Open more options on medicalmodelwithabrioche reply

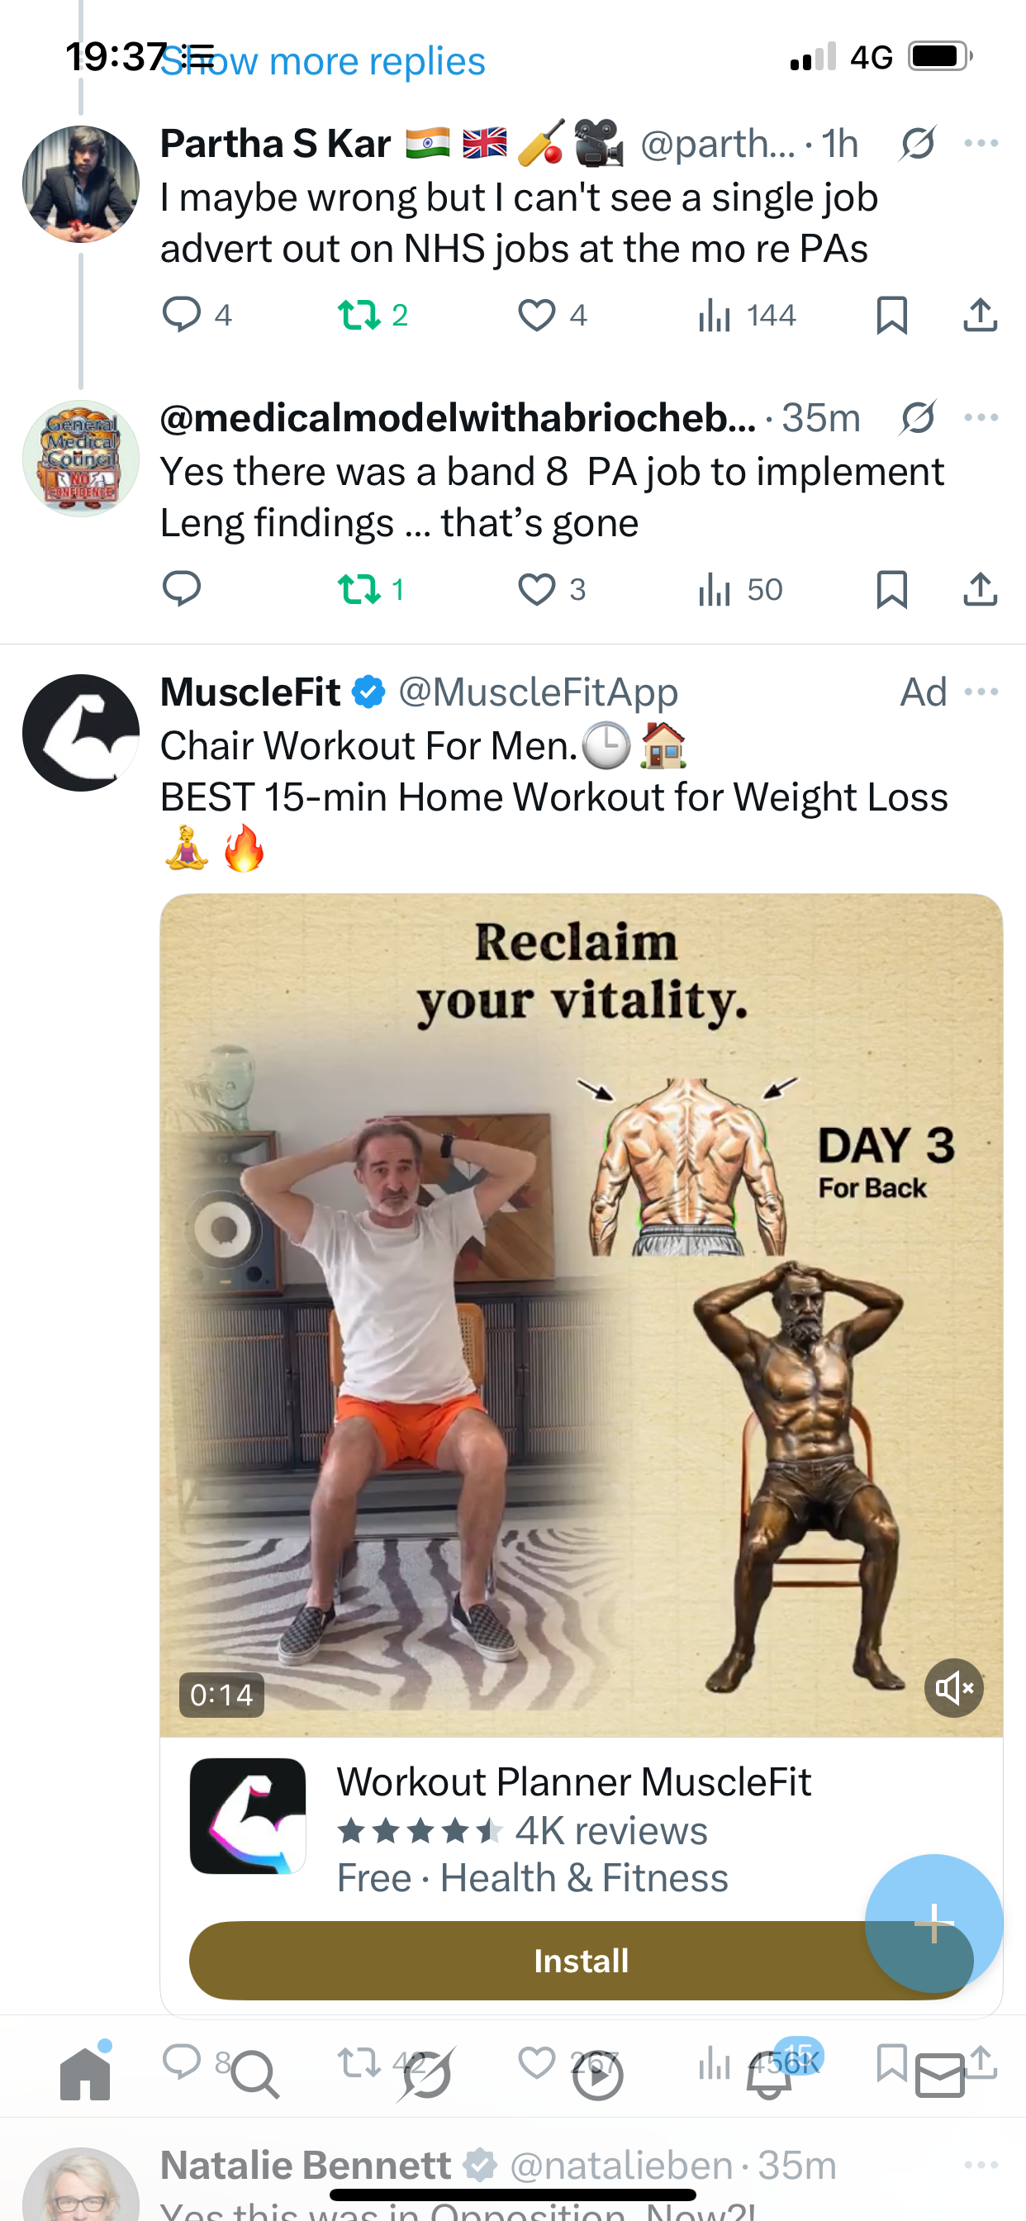pyautogui.click(x=981, y=417)
